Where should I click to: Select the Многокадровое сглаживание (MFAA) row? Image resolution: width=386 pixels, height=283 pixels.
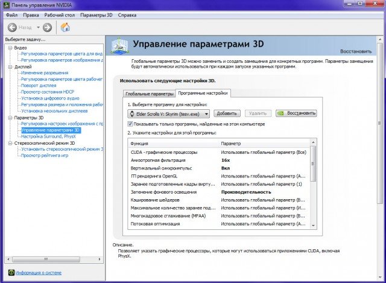[218, 216]
